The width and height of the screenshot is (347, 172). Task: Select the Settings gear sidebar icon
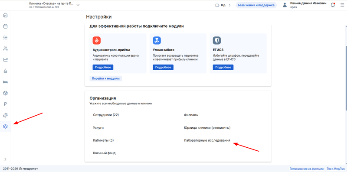point(5,127)
